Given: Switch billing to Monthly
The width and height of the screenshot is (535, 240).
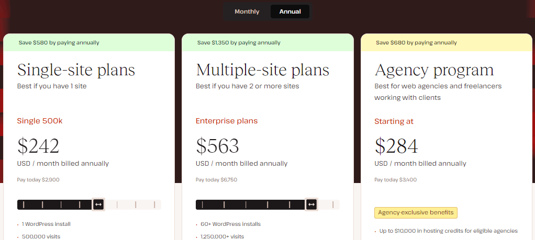Looking at the screenshot, I should 247,12.
